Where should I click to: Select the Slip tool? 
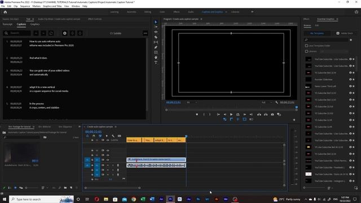[156, 42]
